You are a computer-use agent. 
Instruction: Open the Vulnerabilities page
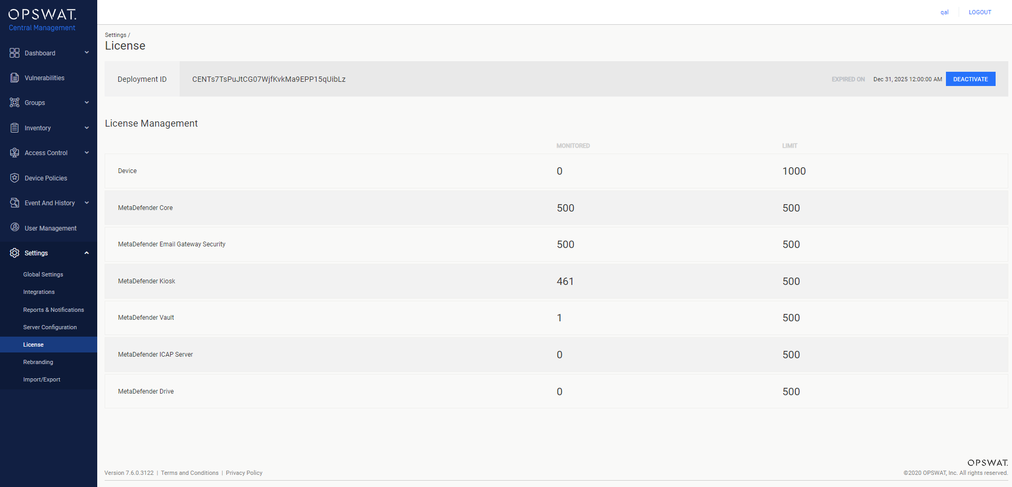point(44,78)
